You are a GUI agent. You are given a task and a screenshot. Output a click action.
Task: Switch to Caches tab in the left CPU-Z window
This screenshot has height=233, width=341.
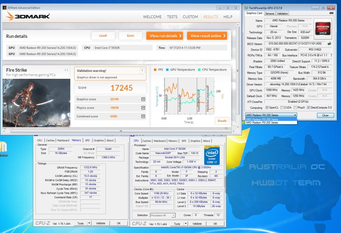click(x=50, y=141)
